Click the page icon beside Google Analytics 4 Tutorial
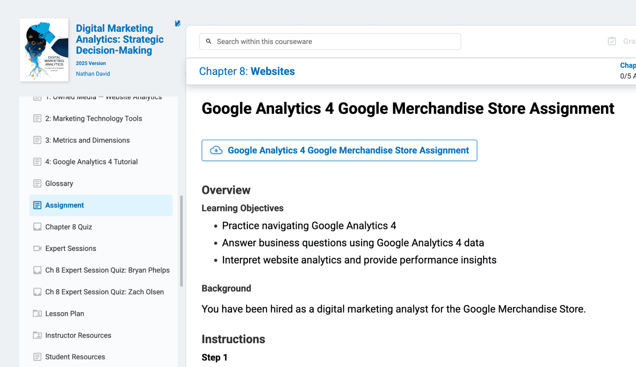 click(x=37, y=162)
